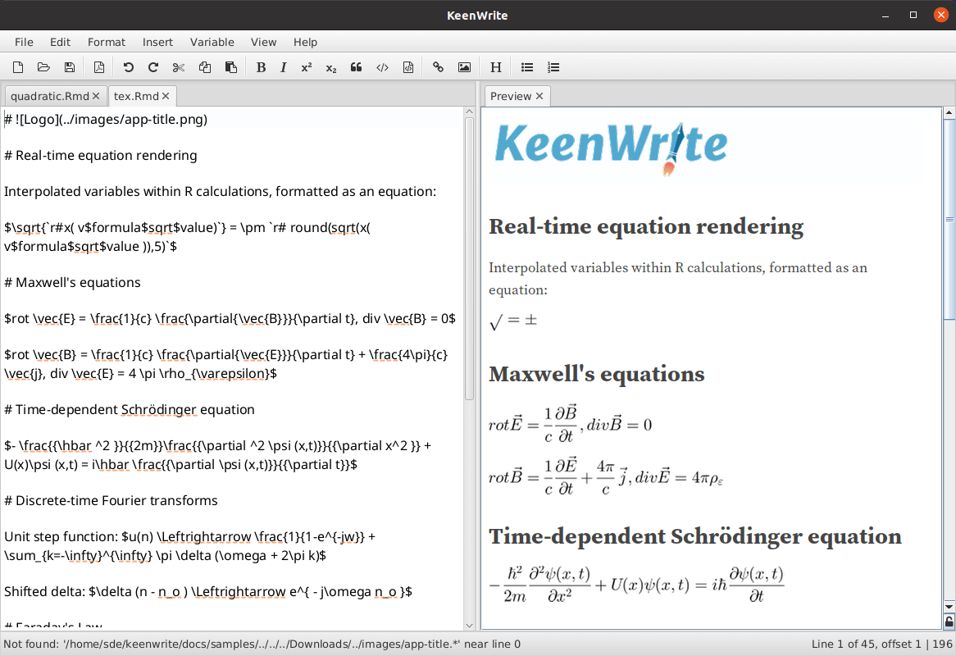This screenshot has width=956, height=656.
Task: Close the Preview tab
Action: (539, 96)
